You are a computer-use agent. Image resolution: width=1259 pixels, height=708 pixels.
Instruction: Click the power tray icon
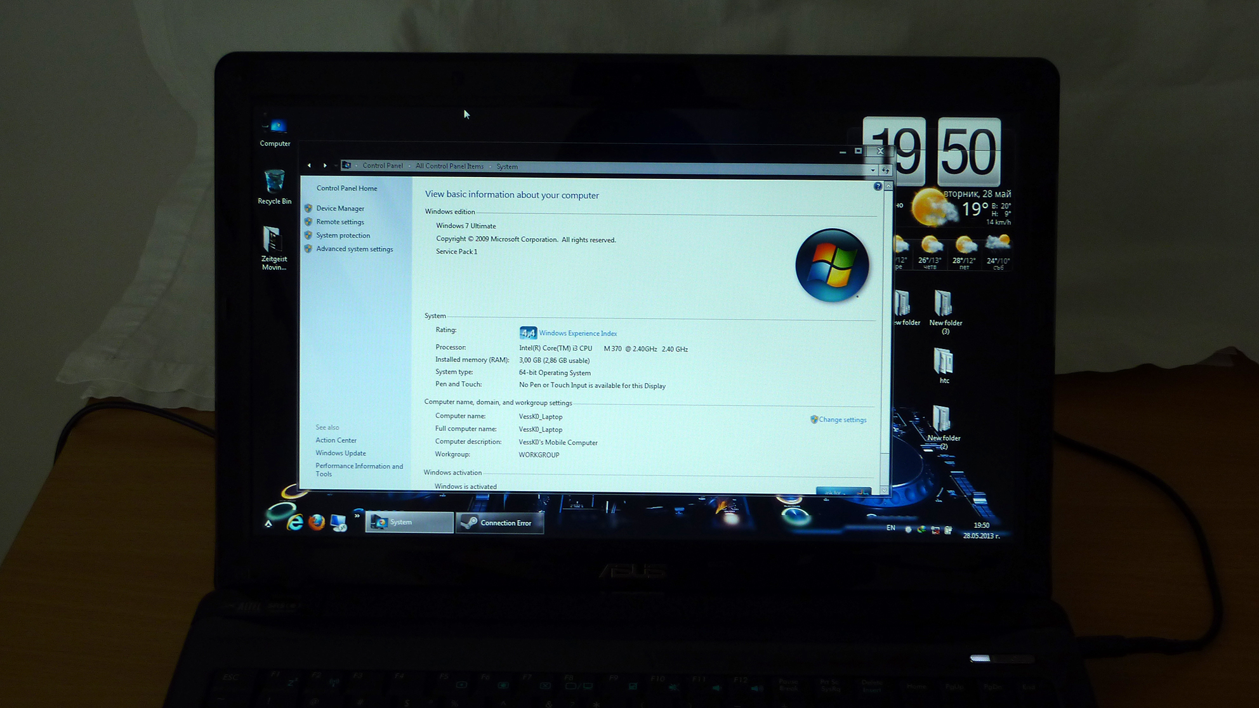coord(948,530)
